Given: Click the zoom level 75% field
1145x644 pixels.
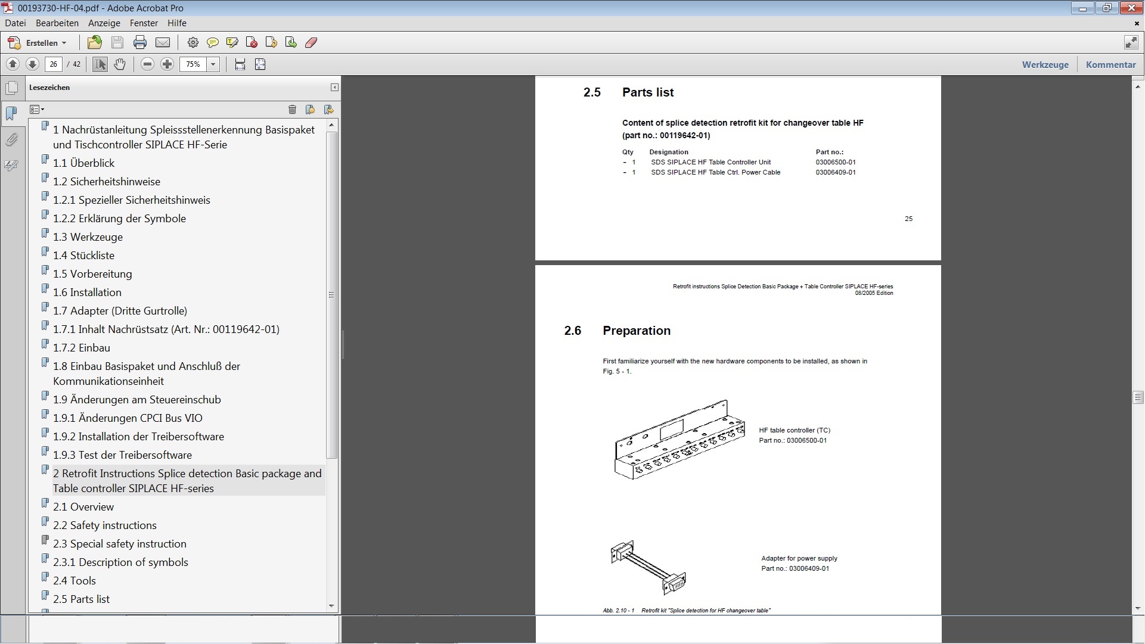Looking at the screenshot, I should click(193, 64).
